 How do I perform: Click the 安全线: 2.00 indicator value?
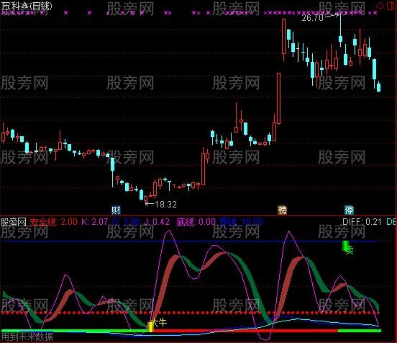tap(54, 222)
